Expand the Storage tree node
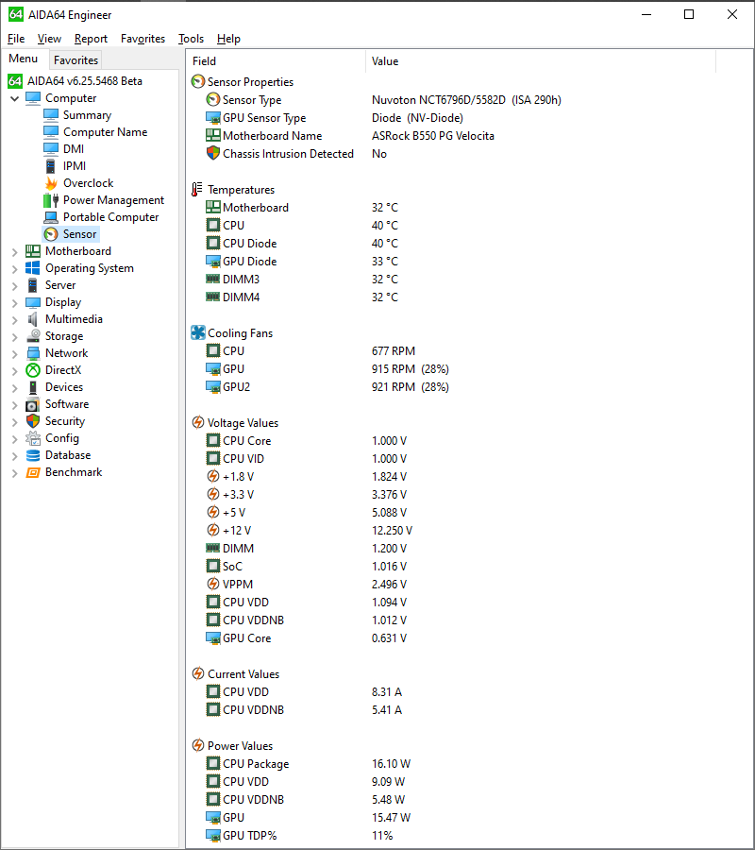Viewport: 755px width, 850px height. pyautogui.click(x=14, y=336)
